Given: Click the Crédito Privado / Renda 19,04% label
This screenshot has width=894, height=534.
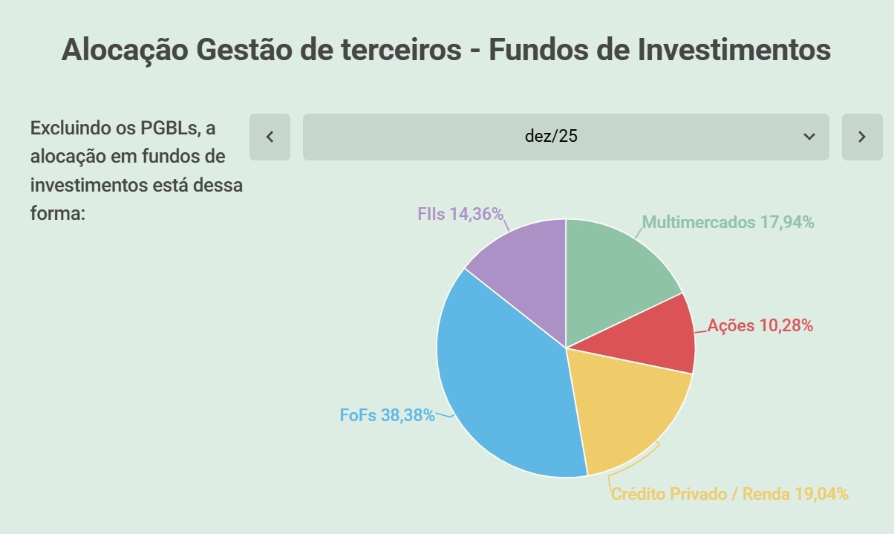Looking at the screenshot, I should point(730,493).
